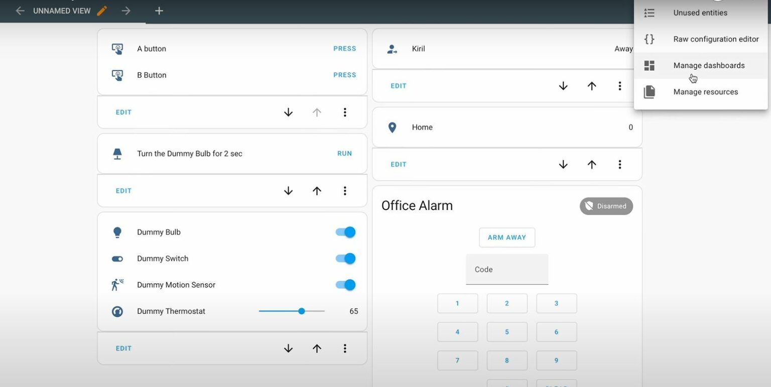Disable the Dummy Motion Sensor switch
The height and width of the screenshot is (387, 771).
click(345, 285)
